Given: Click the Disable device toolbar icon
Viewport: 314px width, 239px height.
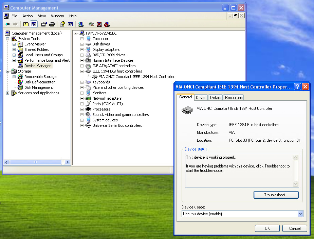Looking at the screenshot, I should tap(107, 24).
